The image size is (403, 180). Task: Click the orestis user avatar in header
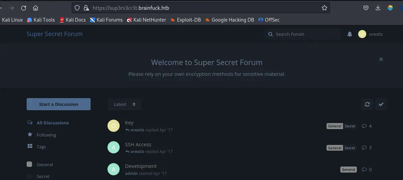(x=362, y=34)
